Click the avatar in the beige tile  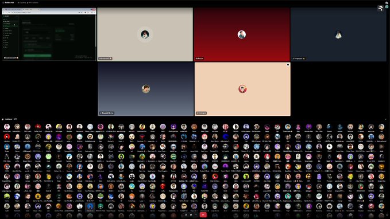click(145, 34)
